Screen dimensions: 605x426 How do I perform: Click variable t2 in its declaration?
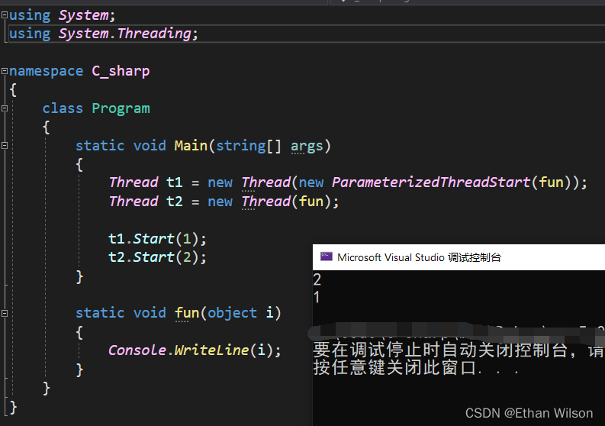coord(175,202)
